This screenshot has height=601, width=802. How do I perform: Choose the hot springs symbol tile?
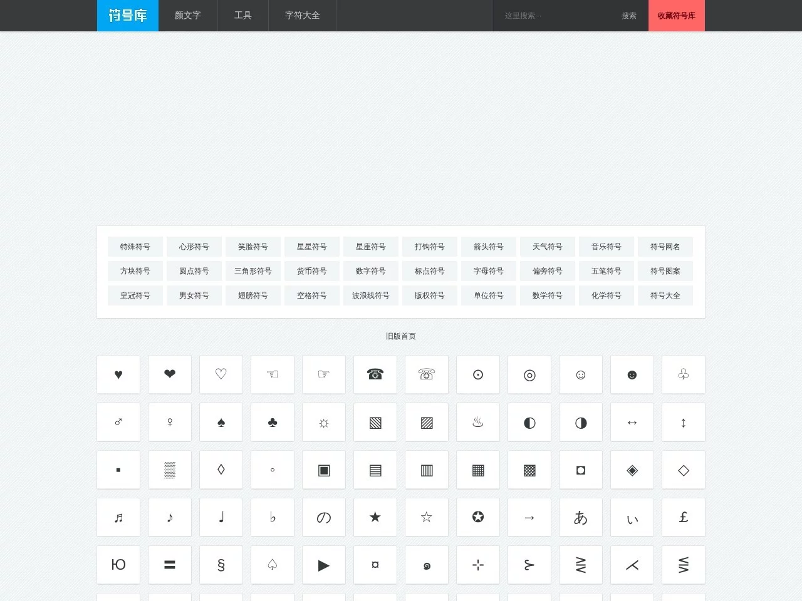coord(478,422)
